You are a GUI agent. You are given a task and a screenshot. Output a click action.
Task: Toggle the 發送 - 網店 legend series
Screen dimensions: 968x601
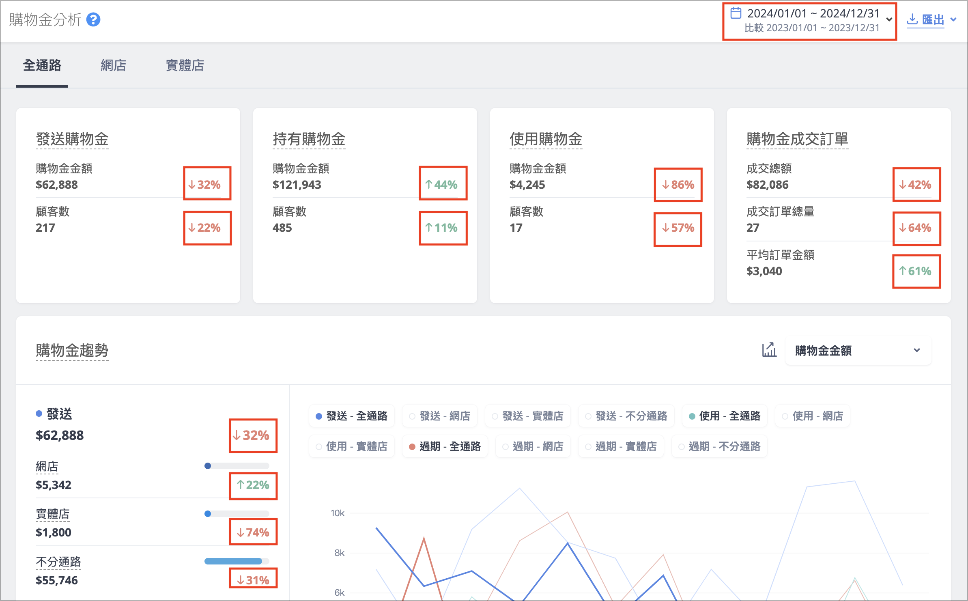coord(439,416)
